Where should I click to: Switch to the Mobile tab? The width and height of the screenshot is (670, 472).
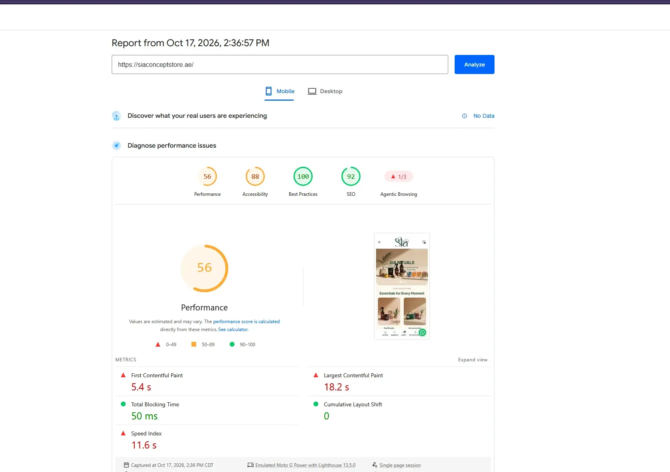tap(279, 91)
